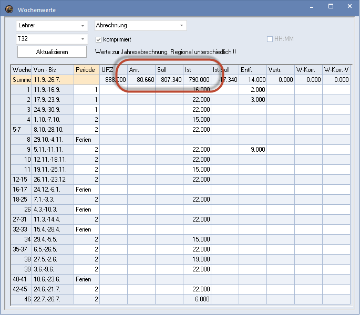Select the 5.11.-11.11. week row

(180, 150)
